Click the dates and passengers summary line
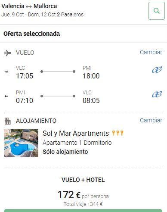This screenshot has width=167, height=212. point(43,15)
